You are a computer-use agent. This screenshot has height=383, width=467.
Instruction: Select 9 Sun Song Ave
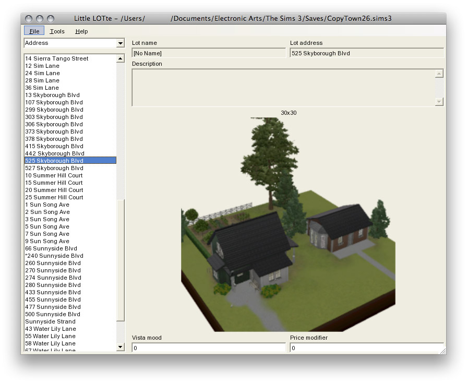tap(70, 241)
